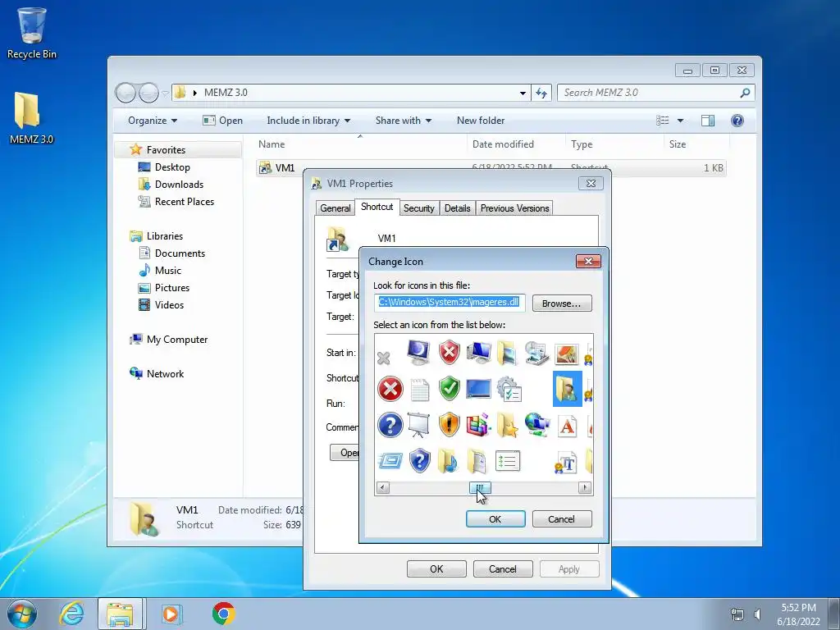The width and height of the screenshot is (840, 630).
Task: Select the music folder icon in list
Action: pos(448,461)
